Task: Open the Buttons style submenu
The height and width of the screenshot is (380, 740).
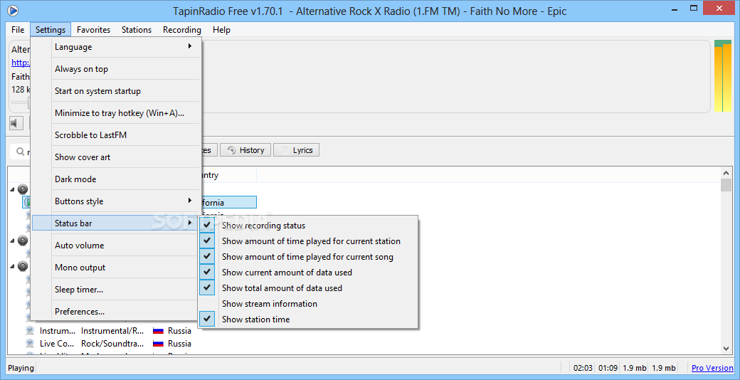Action: (116, 201)
